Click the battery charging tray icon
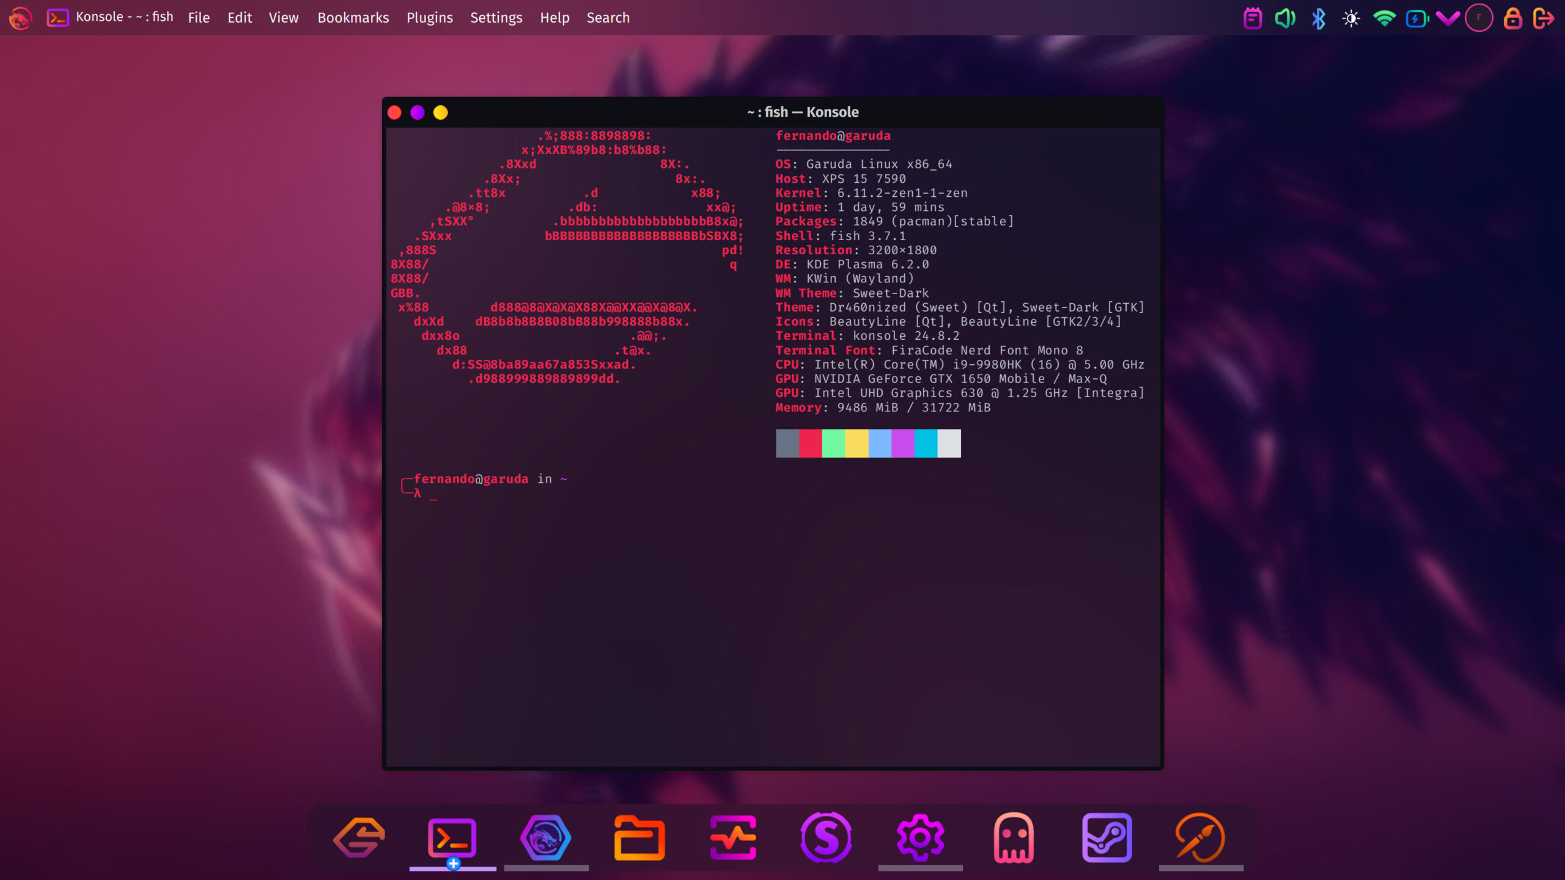The image size is (1565, 880). [1416, 18]
